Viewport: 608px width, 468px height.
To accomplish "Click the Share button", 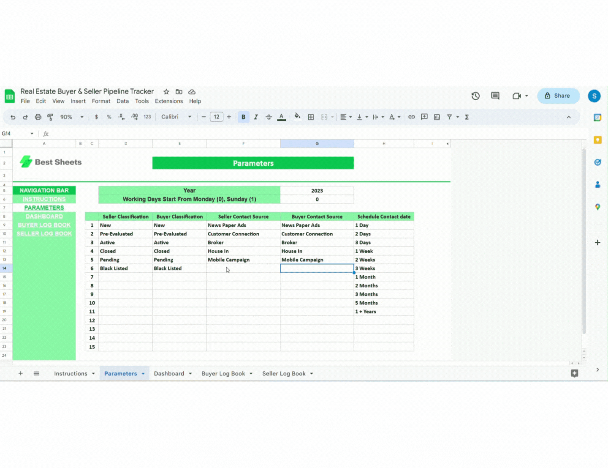I will tap(558, 96).
